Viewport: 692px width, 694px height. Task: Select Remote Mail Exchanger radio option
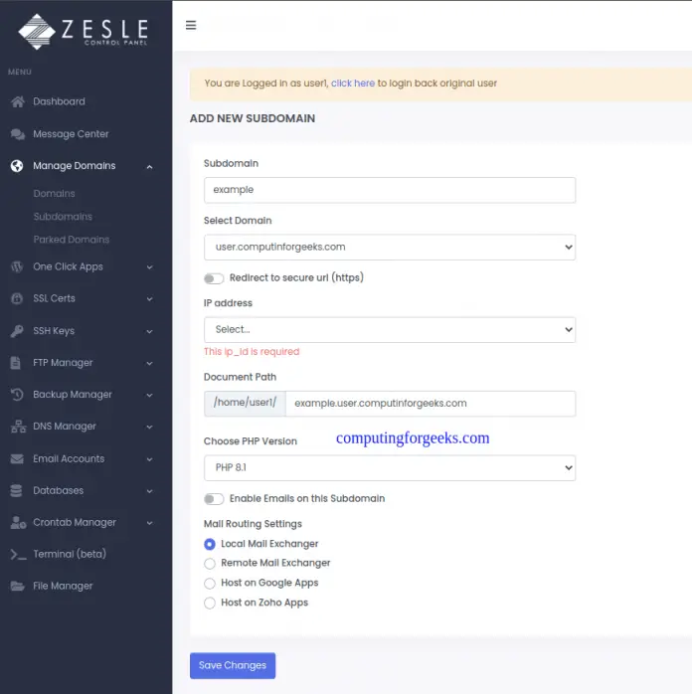click(210, 564)
